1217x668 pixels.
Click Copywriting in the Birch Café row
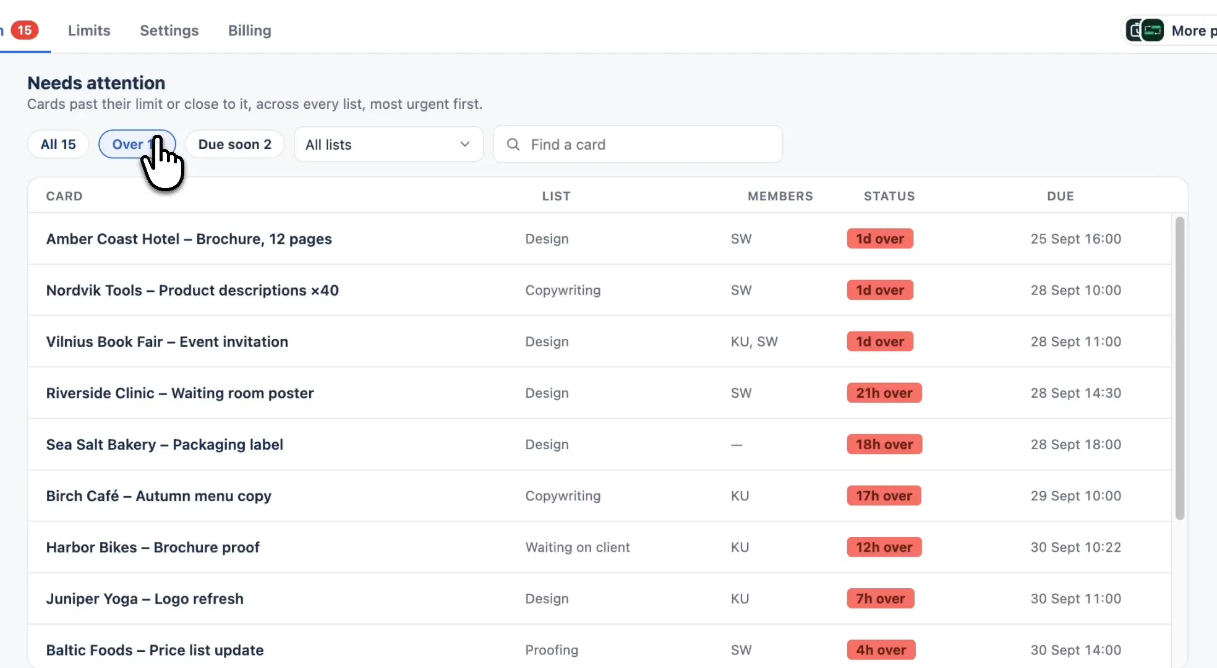563,495
